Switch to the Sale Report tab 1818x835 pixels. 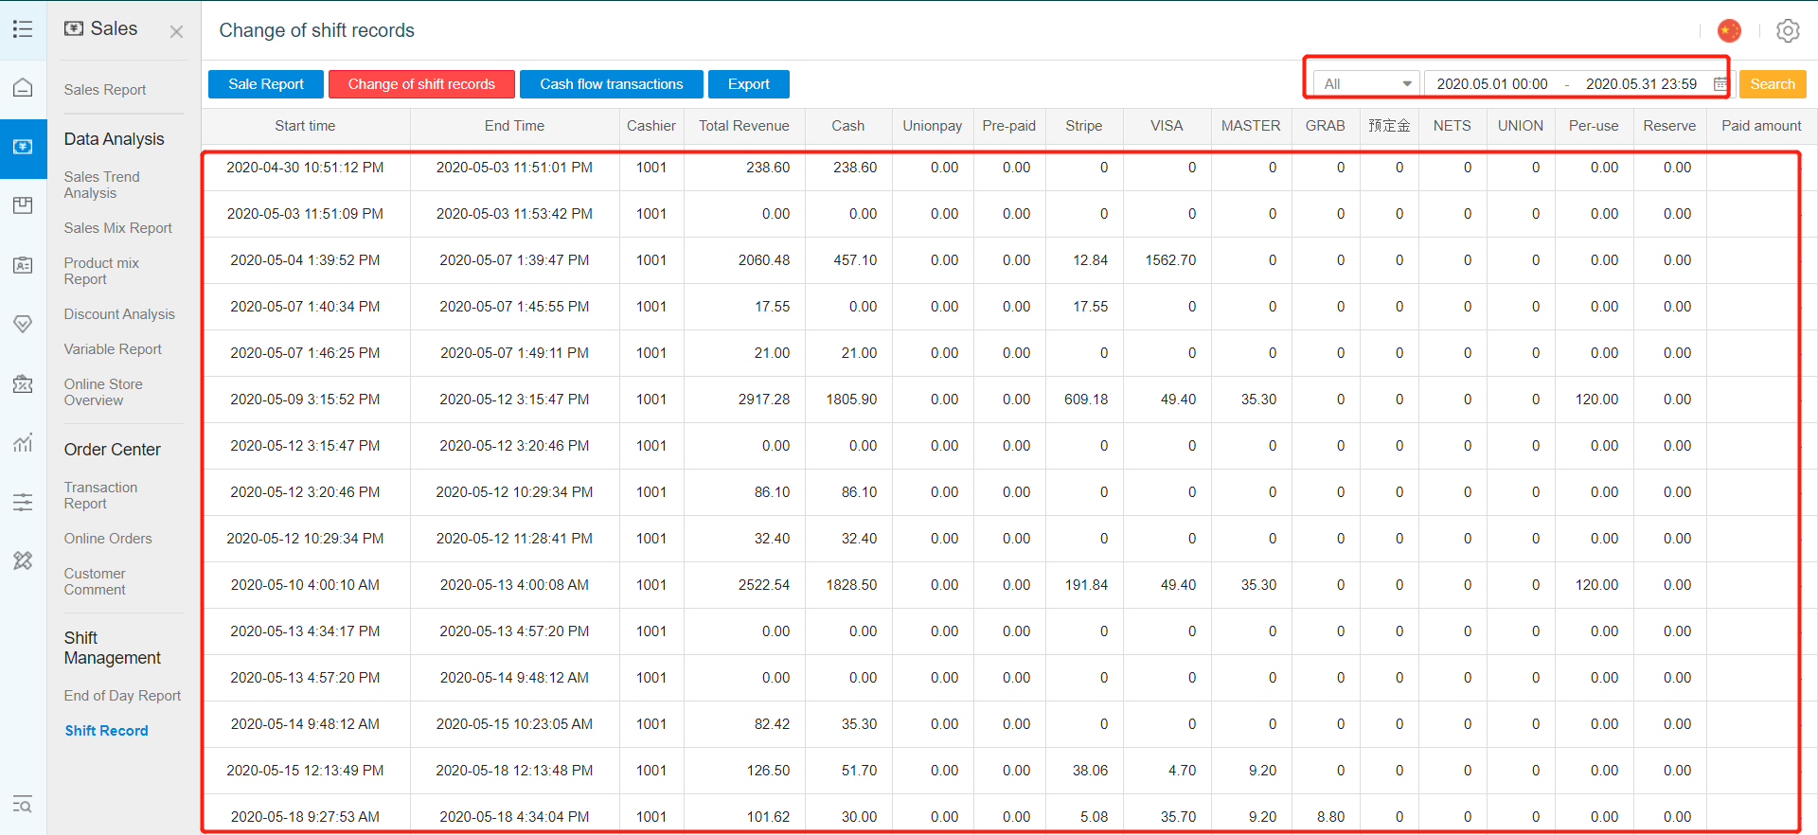click(x=266, y=84)
